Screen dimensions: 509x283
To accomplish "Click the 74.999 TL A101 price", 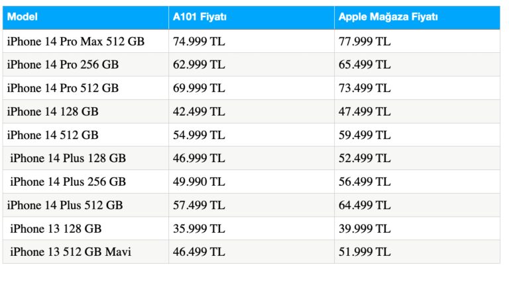I will [x=199, y=42].
